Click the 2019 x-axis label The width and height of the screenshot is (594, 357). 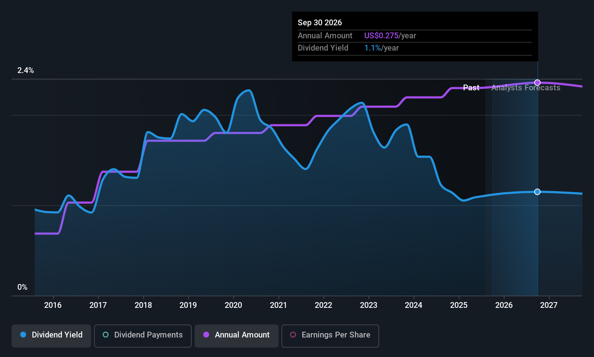coord(188,305)
